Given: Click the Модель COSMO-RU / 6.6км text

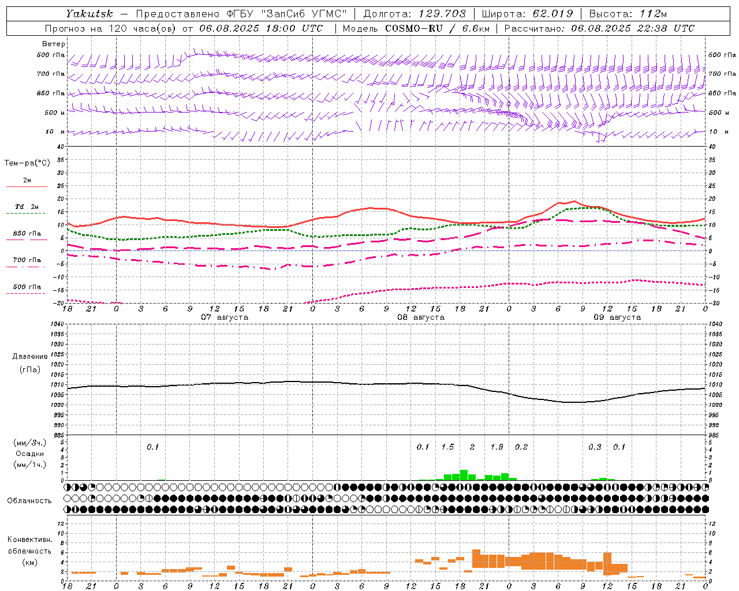Looking at the screenshot, I should point(416,28).
